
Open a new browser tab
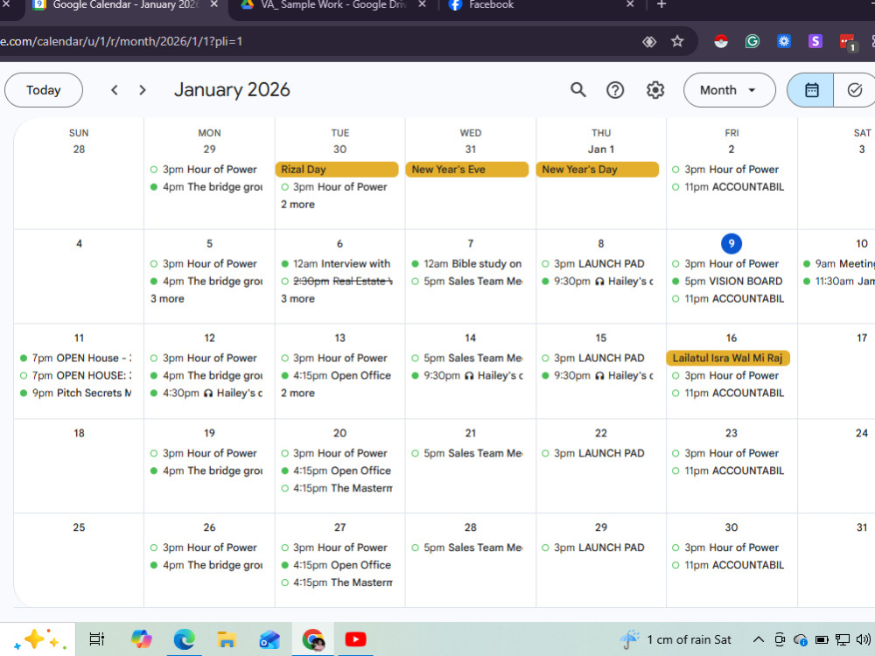(661, 5)
